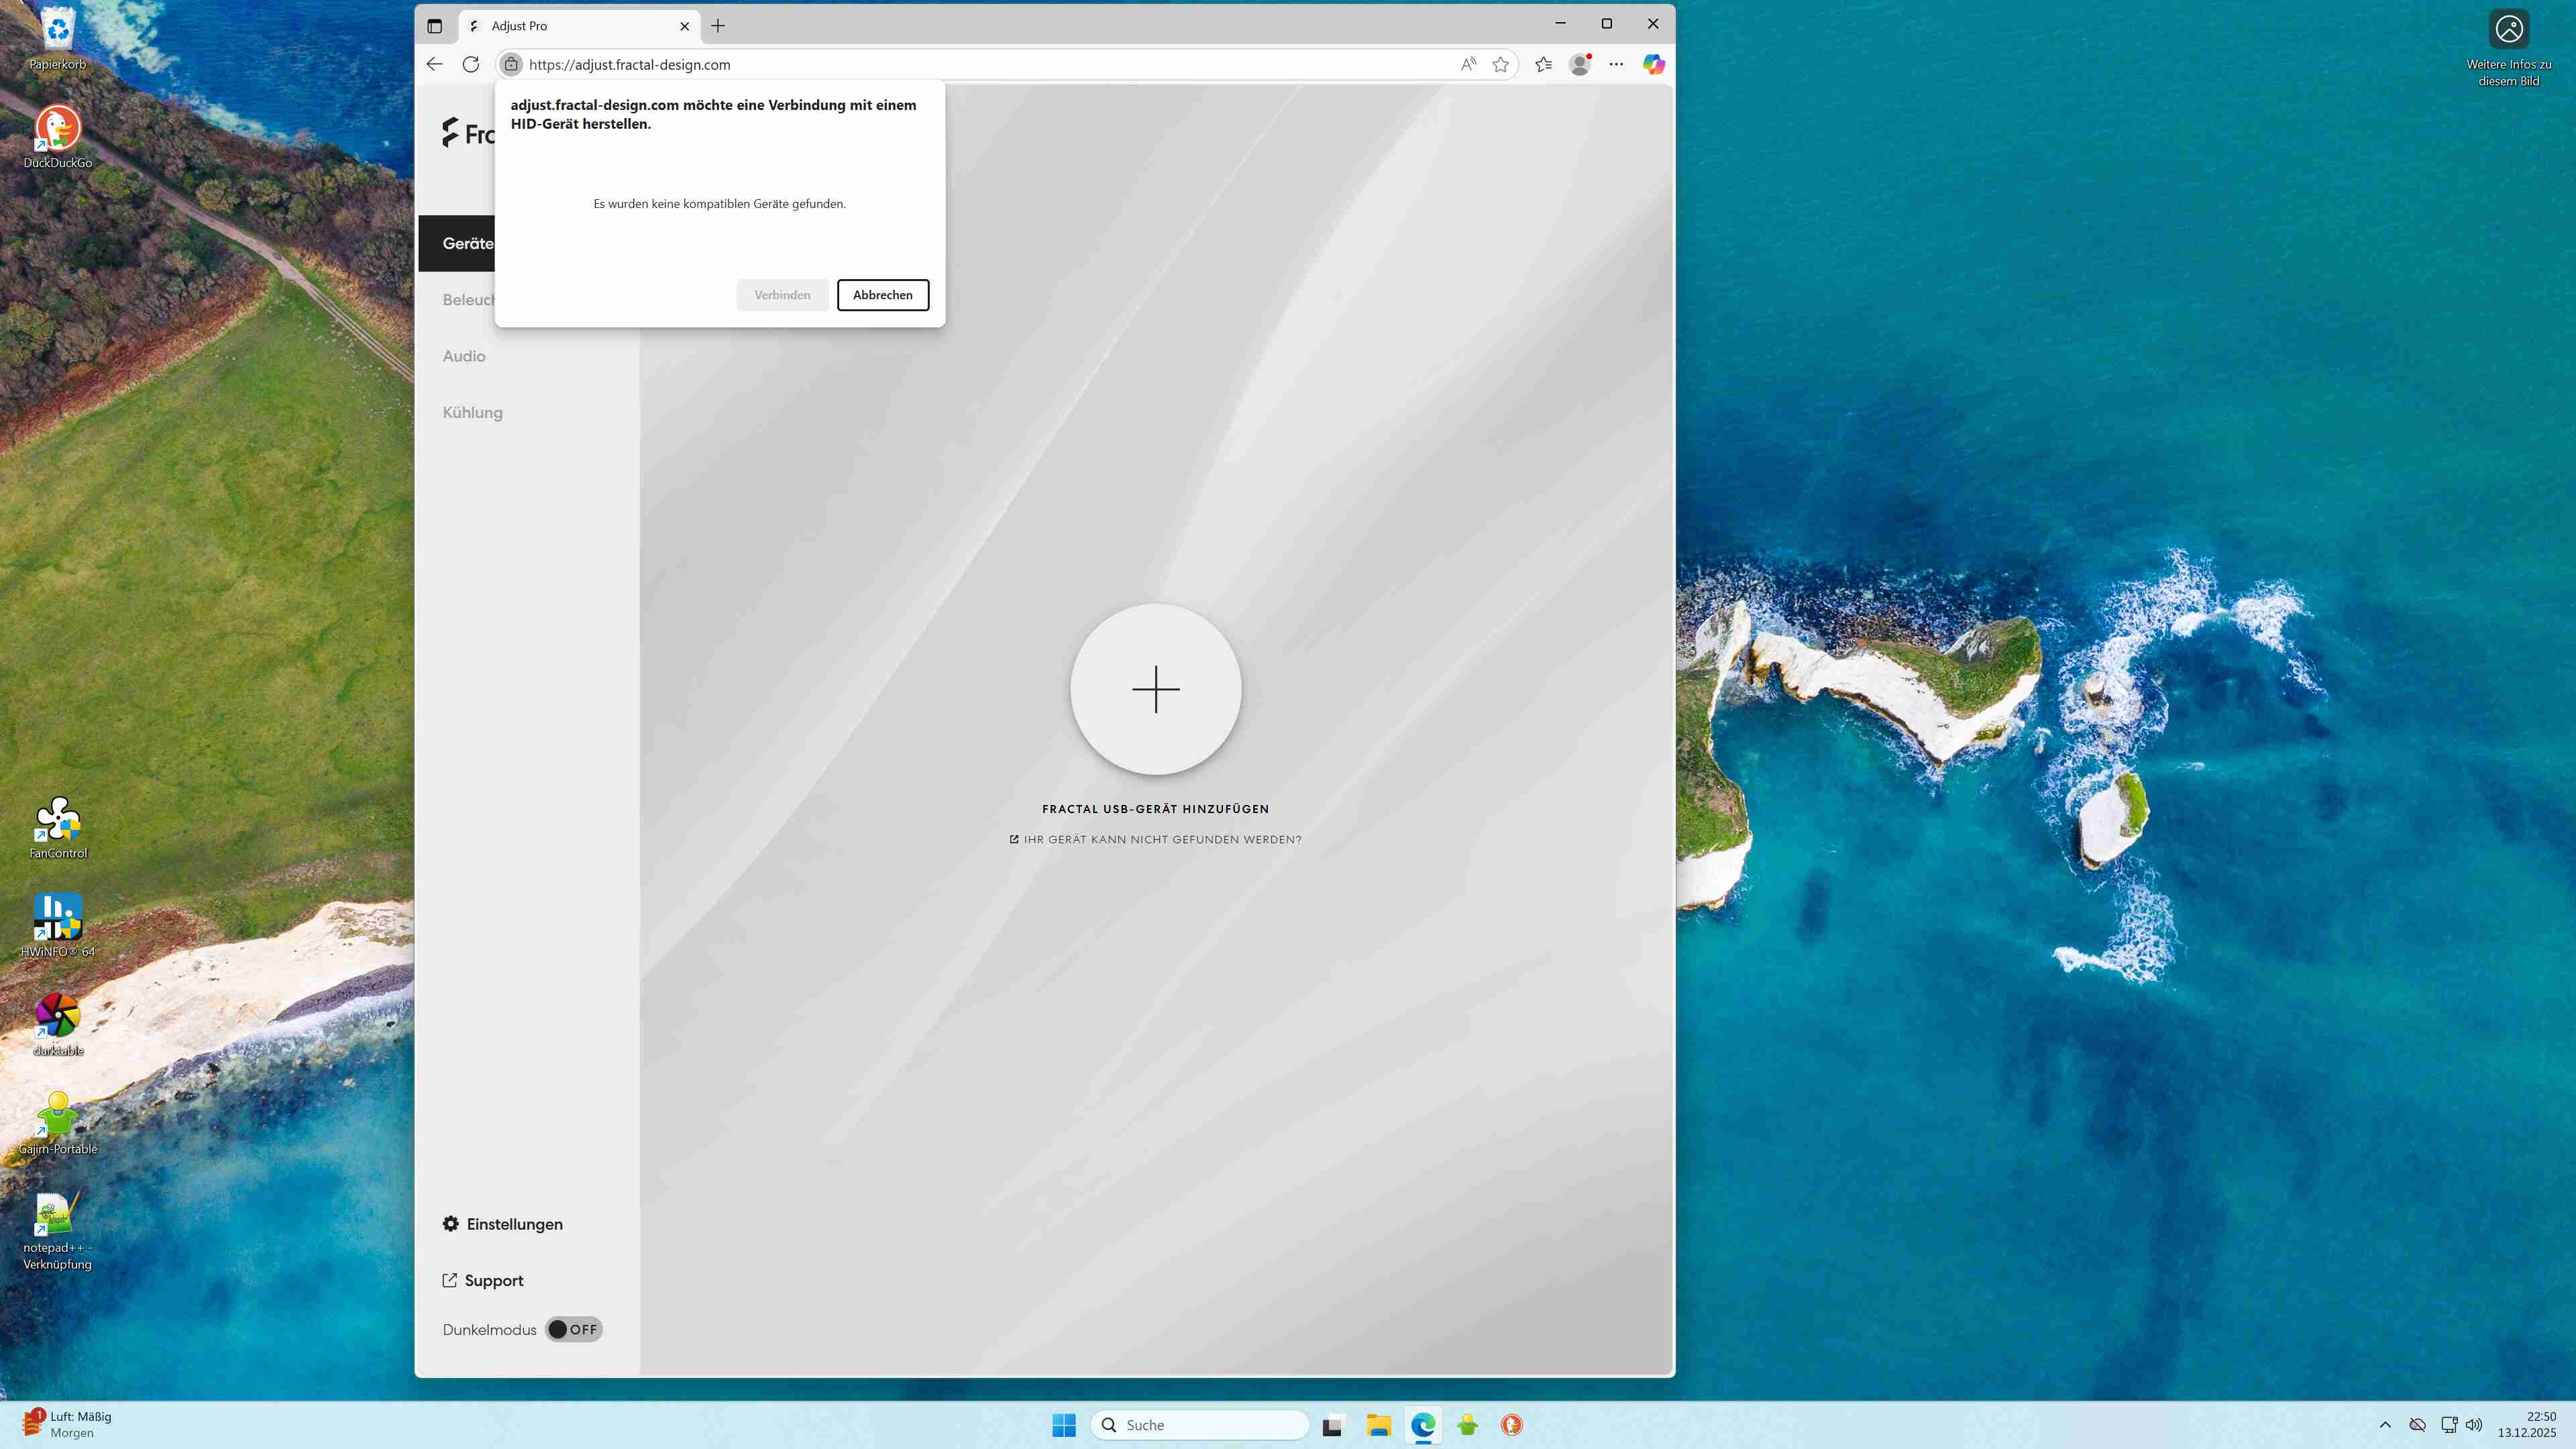Click the read aloud icon
Screen dimensions: 2576x1449
pyautogui.click(x=1467, y=64)
